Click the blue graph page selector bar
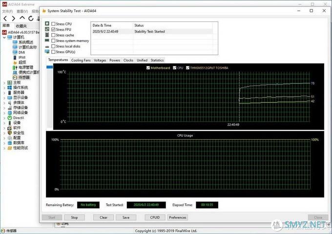The height and width of the screenshot is (234, 332). [x=50, y=67]
